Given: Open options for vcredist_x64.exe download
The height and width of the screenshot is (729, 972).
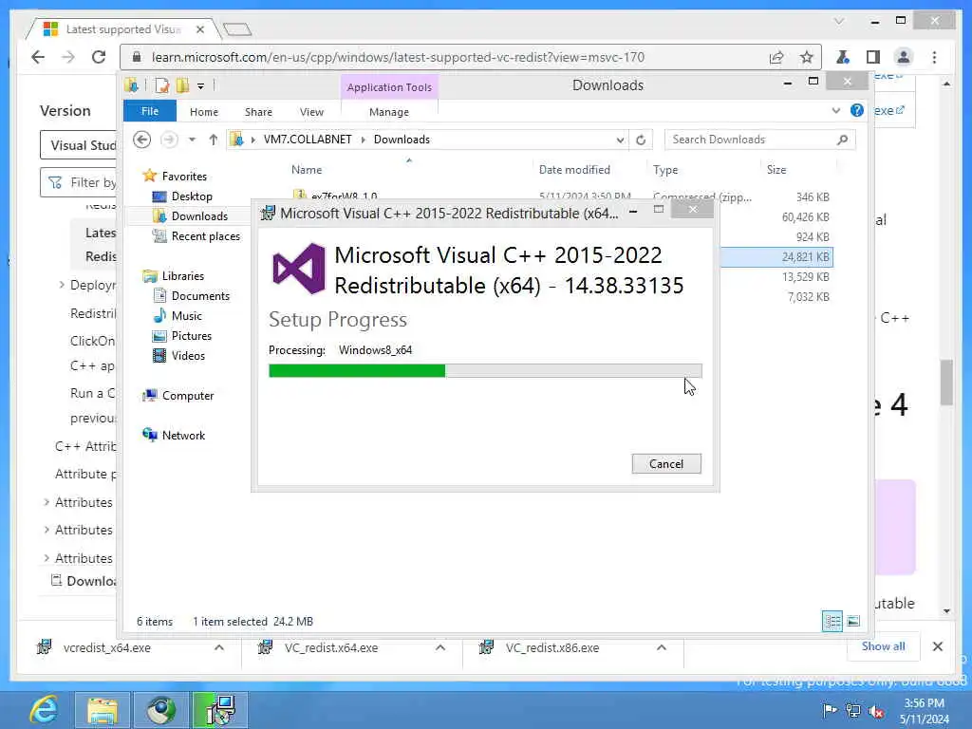Looking at the screenshot, I should click(219, 647).
